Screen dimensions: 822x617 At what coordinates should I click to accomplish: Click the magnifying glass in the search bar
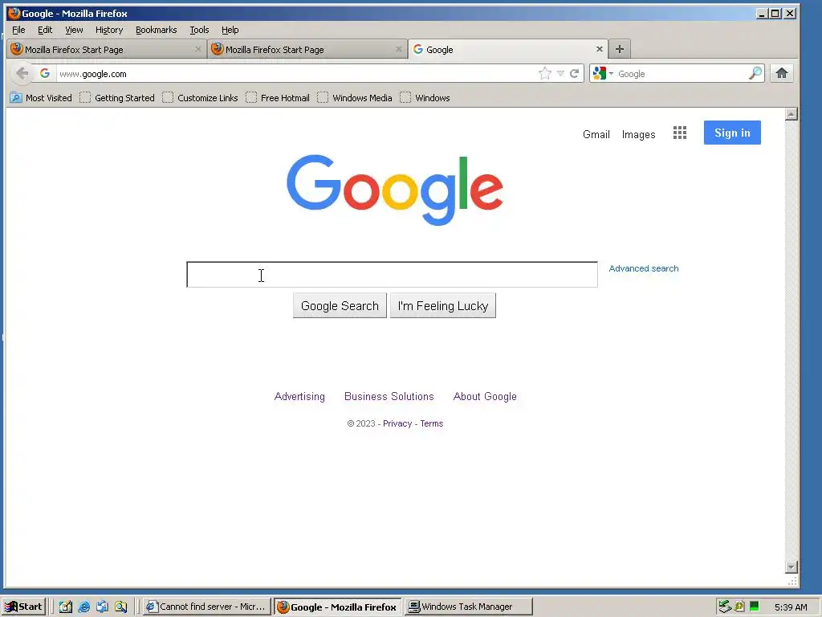tap(755, 73)
